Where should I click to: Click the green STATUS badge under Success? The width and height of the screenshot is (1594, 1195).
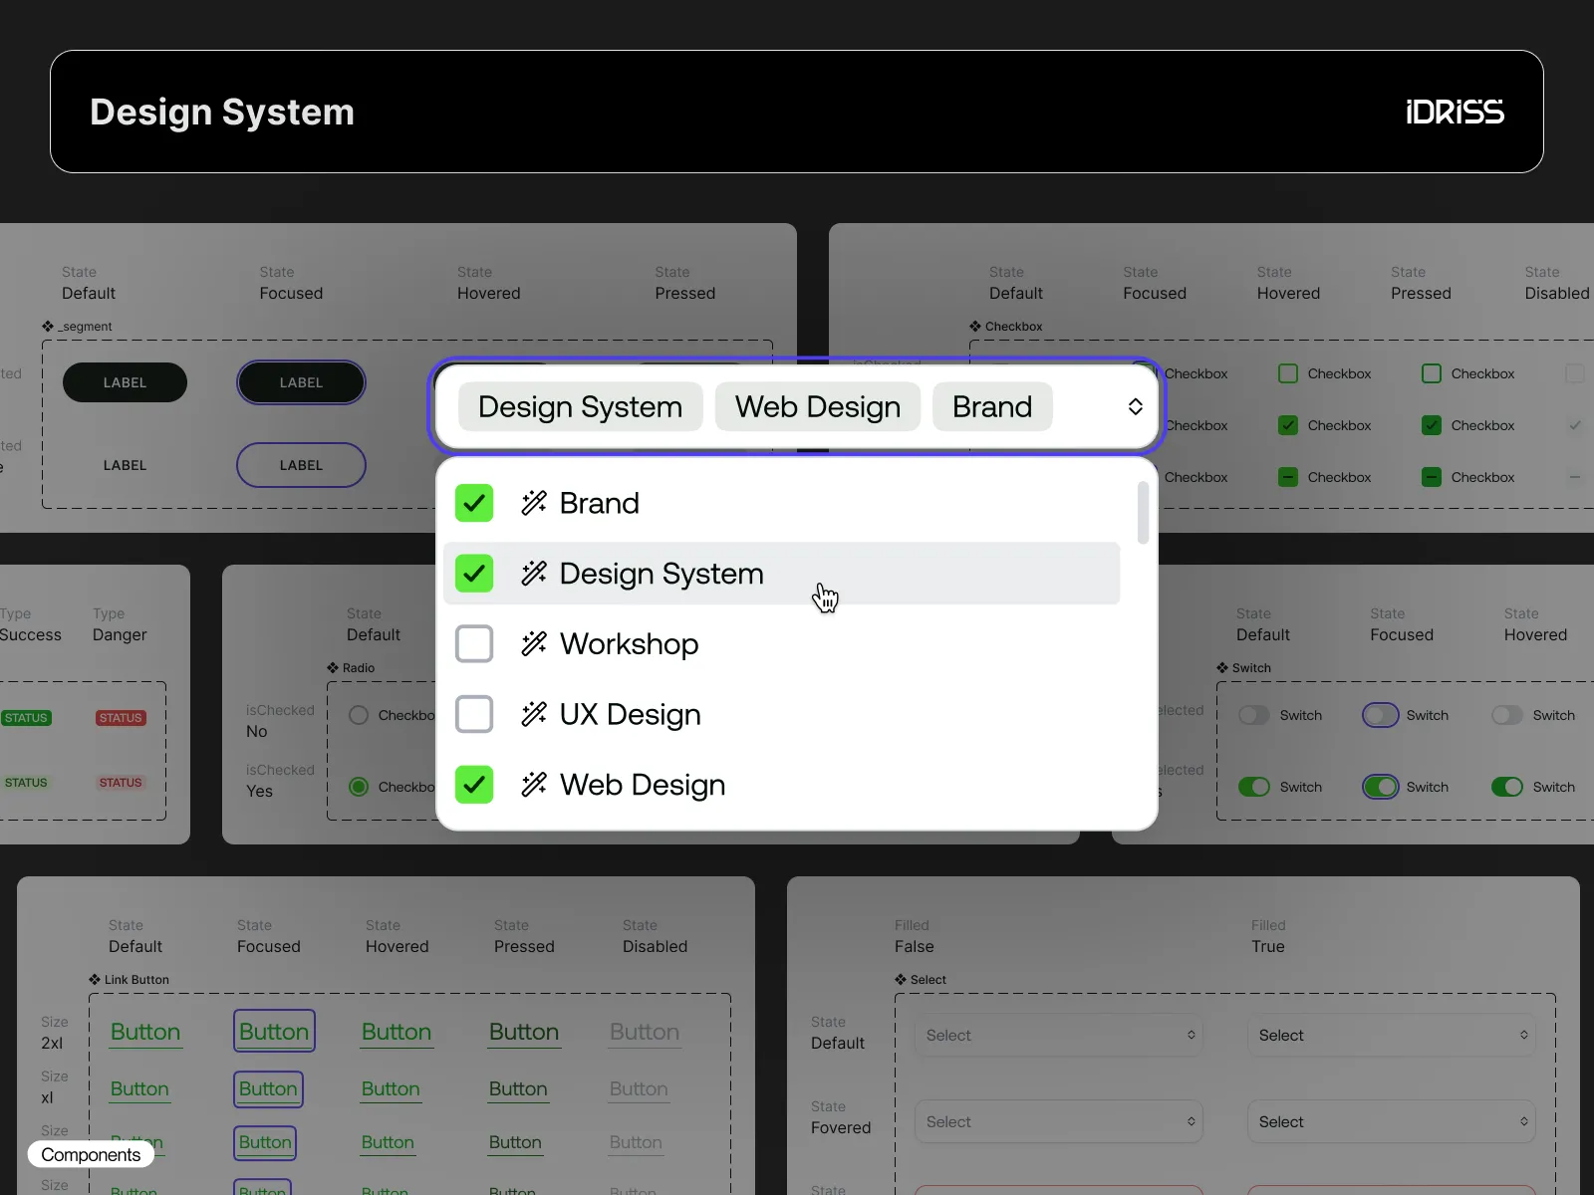click(x=26, y=718)
